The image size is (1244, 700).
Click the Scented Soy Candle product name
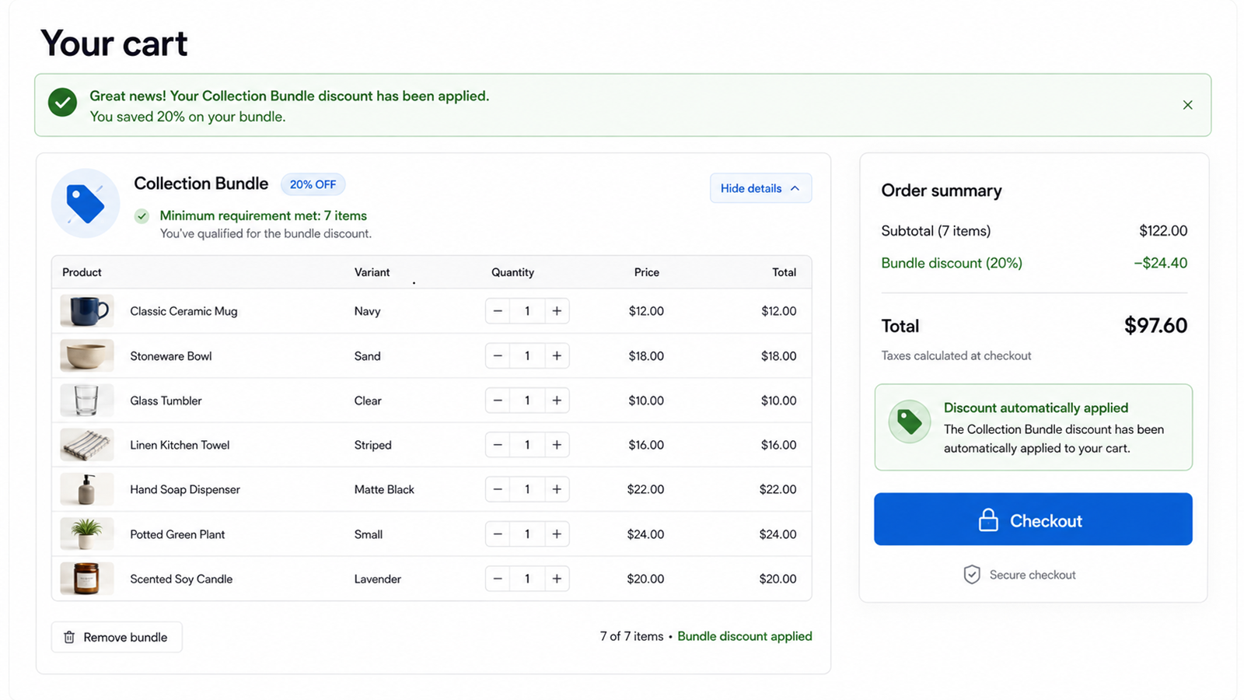(181, 579)
